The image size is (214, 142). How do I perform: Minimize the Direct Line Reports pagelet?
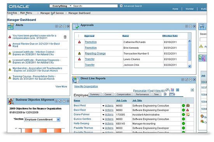tap(191, 80)
